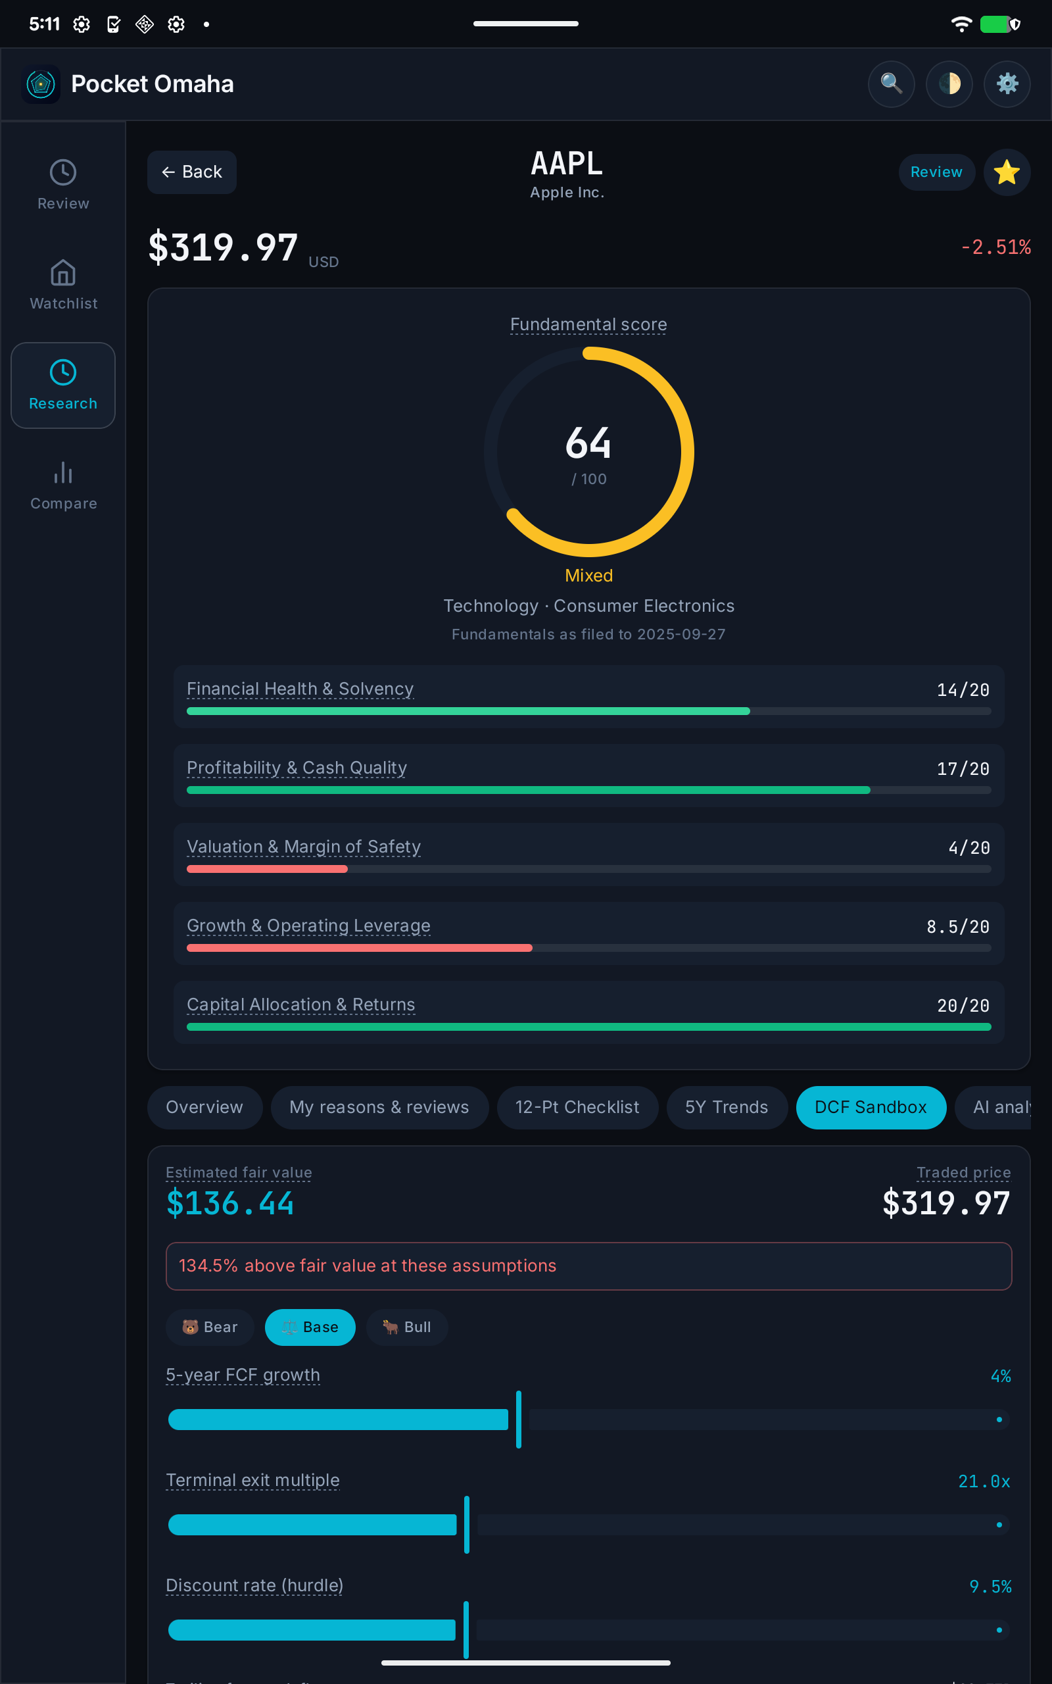Go to Watchlist in the sidebar
The width and height of the screenshot is (1052, 1684).
coord(63,285)
